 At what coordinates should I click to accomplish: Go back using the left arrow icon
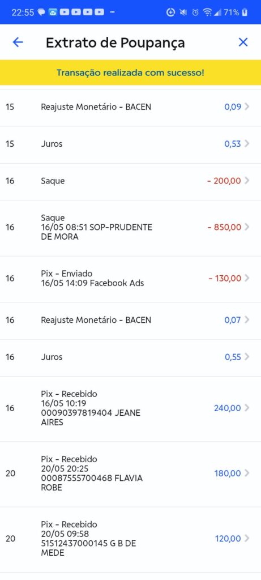[18, 42]
